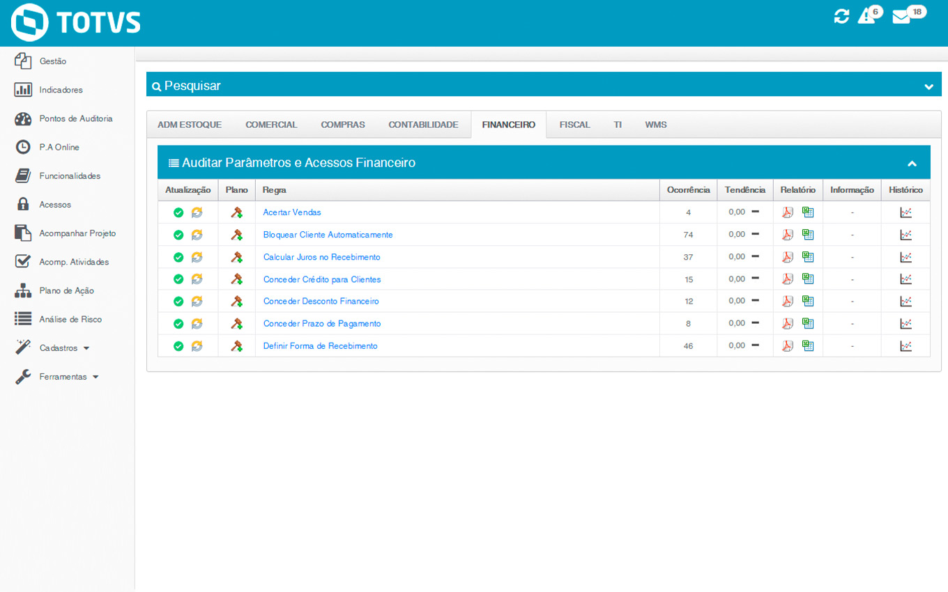The width and height of the screenshot is (948, 592).
Task: Refresh the Conceder Desconto Financeiro rule
Action: [197, 302]
